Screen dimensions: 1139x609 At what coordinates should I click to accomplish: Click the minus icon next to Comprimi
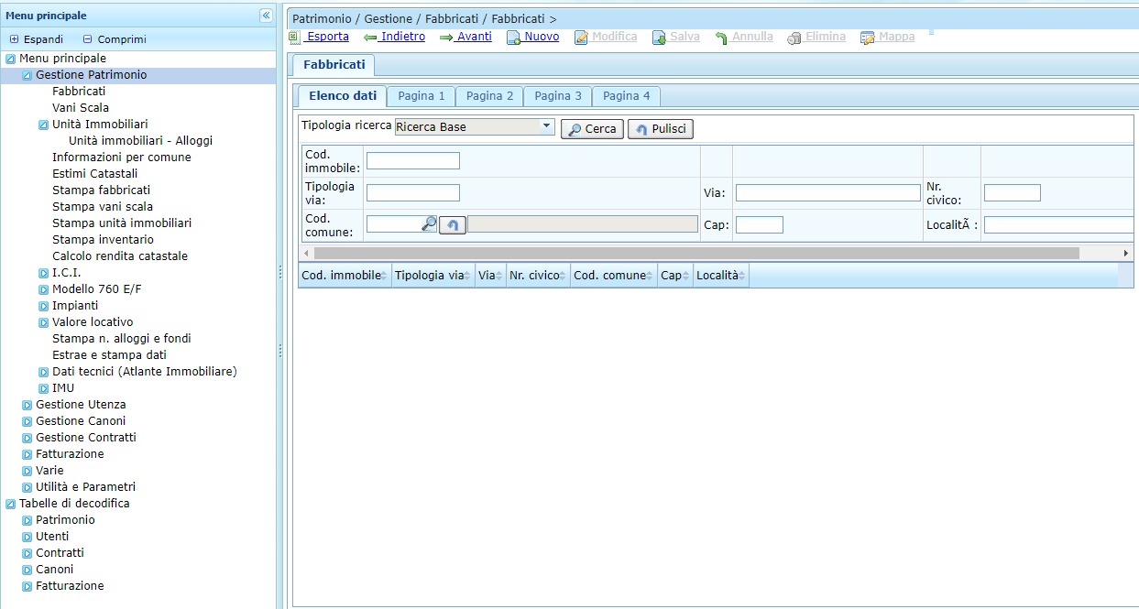click(88, 39)
